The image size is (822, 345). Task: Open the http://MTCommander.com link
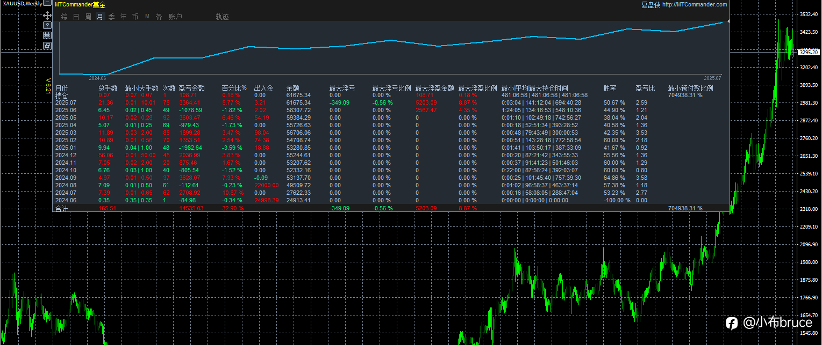pyautogui.click(x=695, y=5)
